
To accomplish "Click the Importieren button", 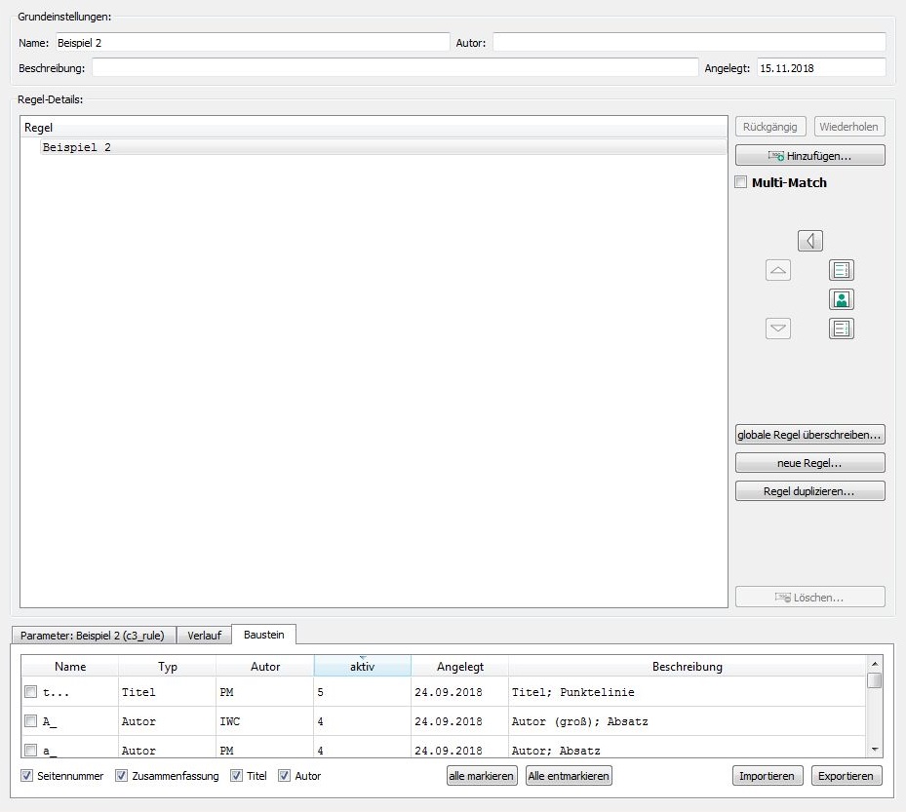I will pyautogui.click(x=768, y=776).
